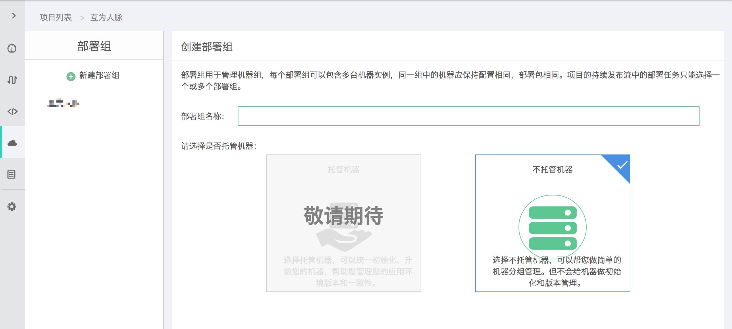Select the cloud deployment icon in sidebar
The height and width of the screenshot is (329, 732).
pos(12,143)
